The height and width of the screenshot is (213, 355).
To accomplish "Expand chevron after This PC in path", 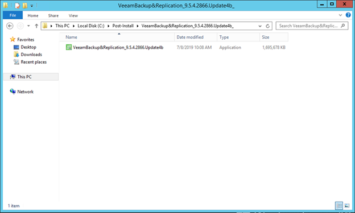I will point(73,26).
